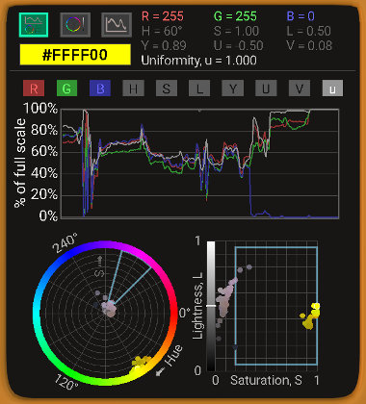Click the R = 255 readout
The width and height of the screenshot is (366, 404).
163,16
